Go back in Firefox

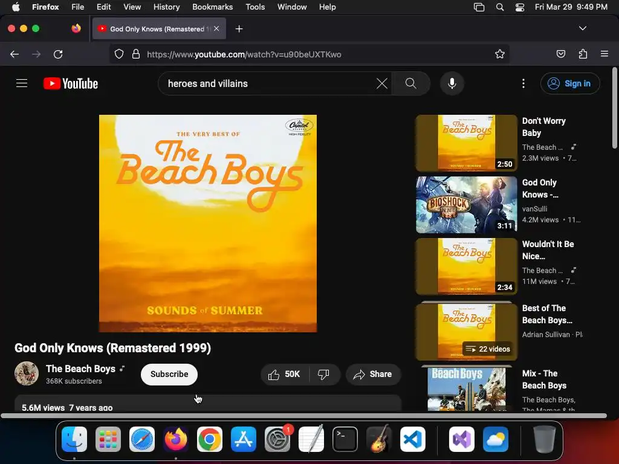(15, 54)
